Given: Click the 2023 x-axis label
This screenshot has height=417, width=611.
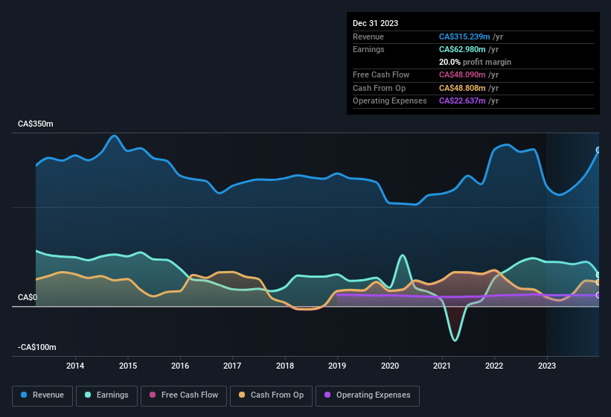Looking at the screenshot, I should (547, 366).
